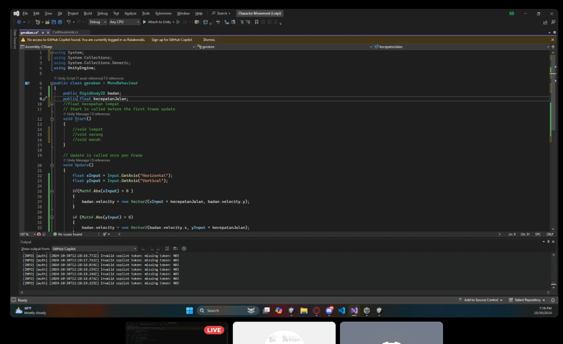The image size is (563, 344).
Task: Click Select Repository in status bar
Action: tap(527, 300)
